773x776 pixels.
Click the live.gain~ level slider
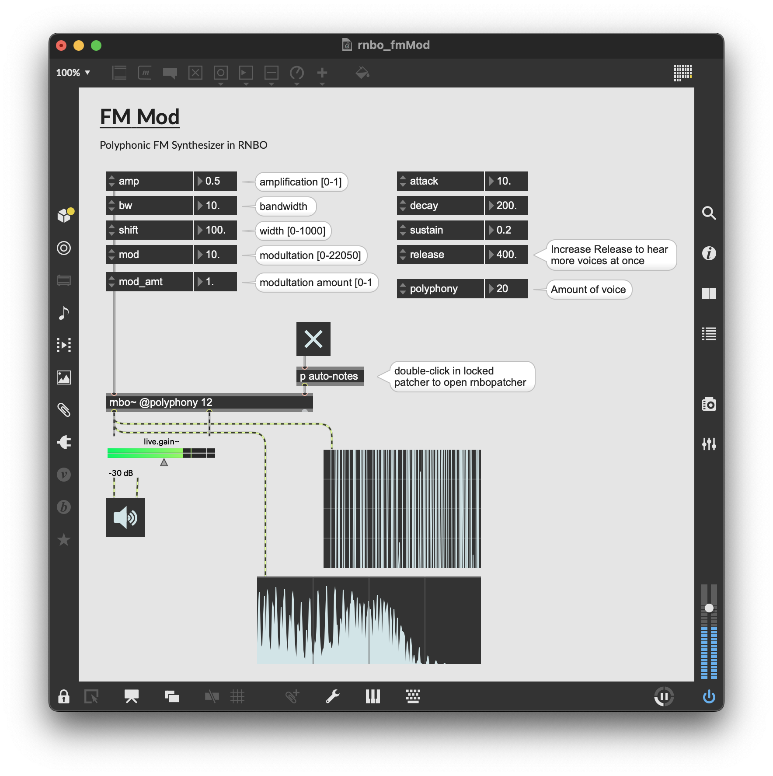pos(161,453)
